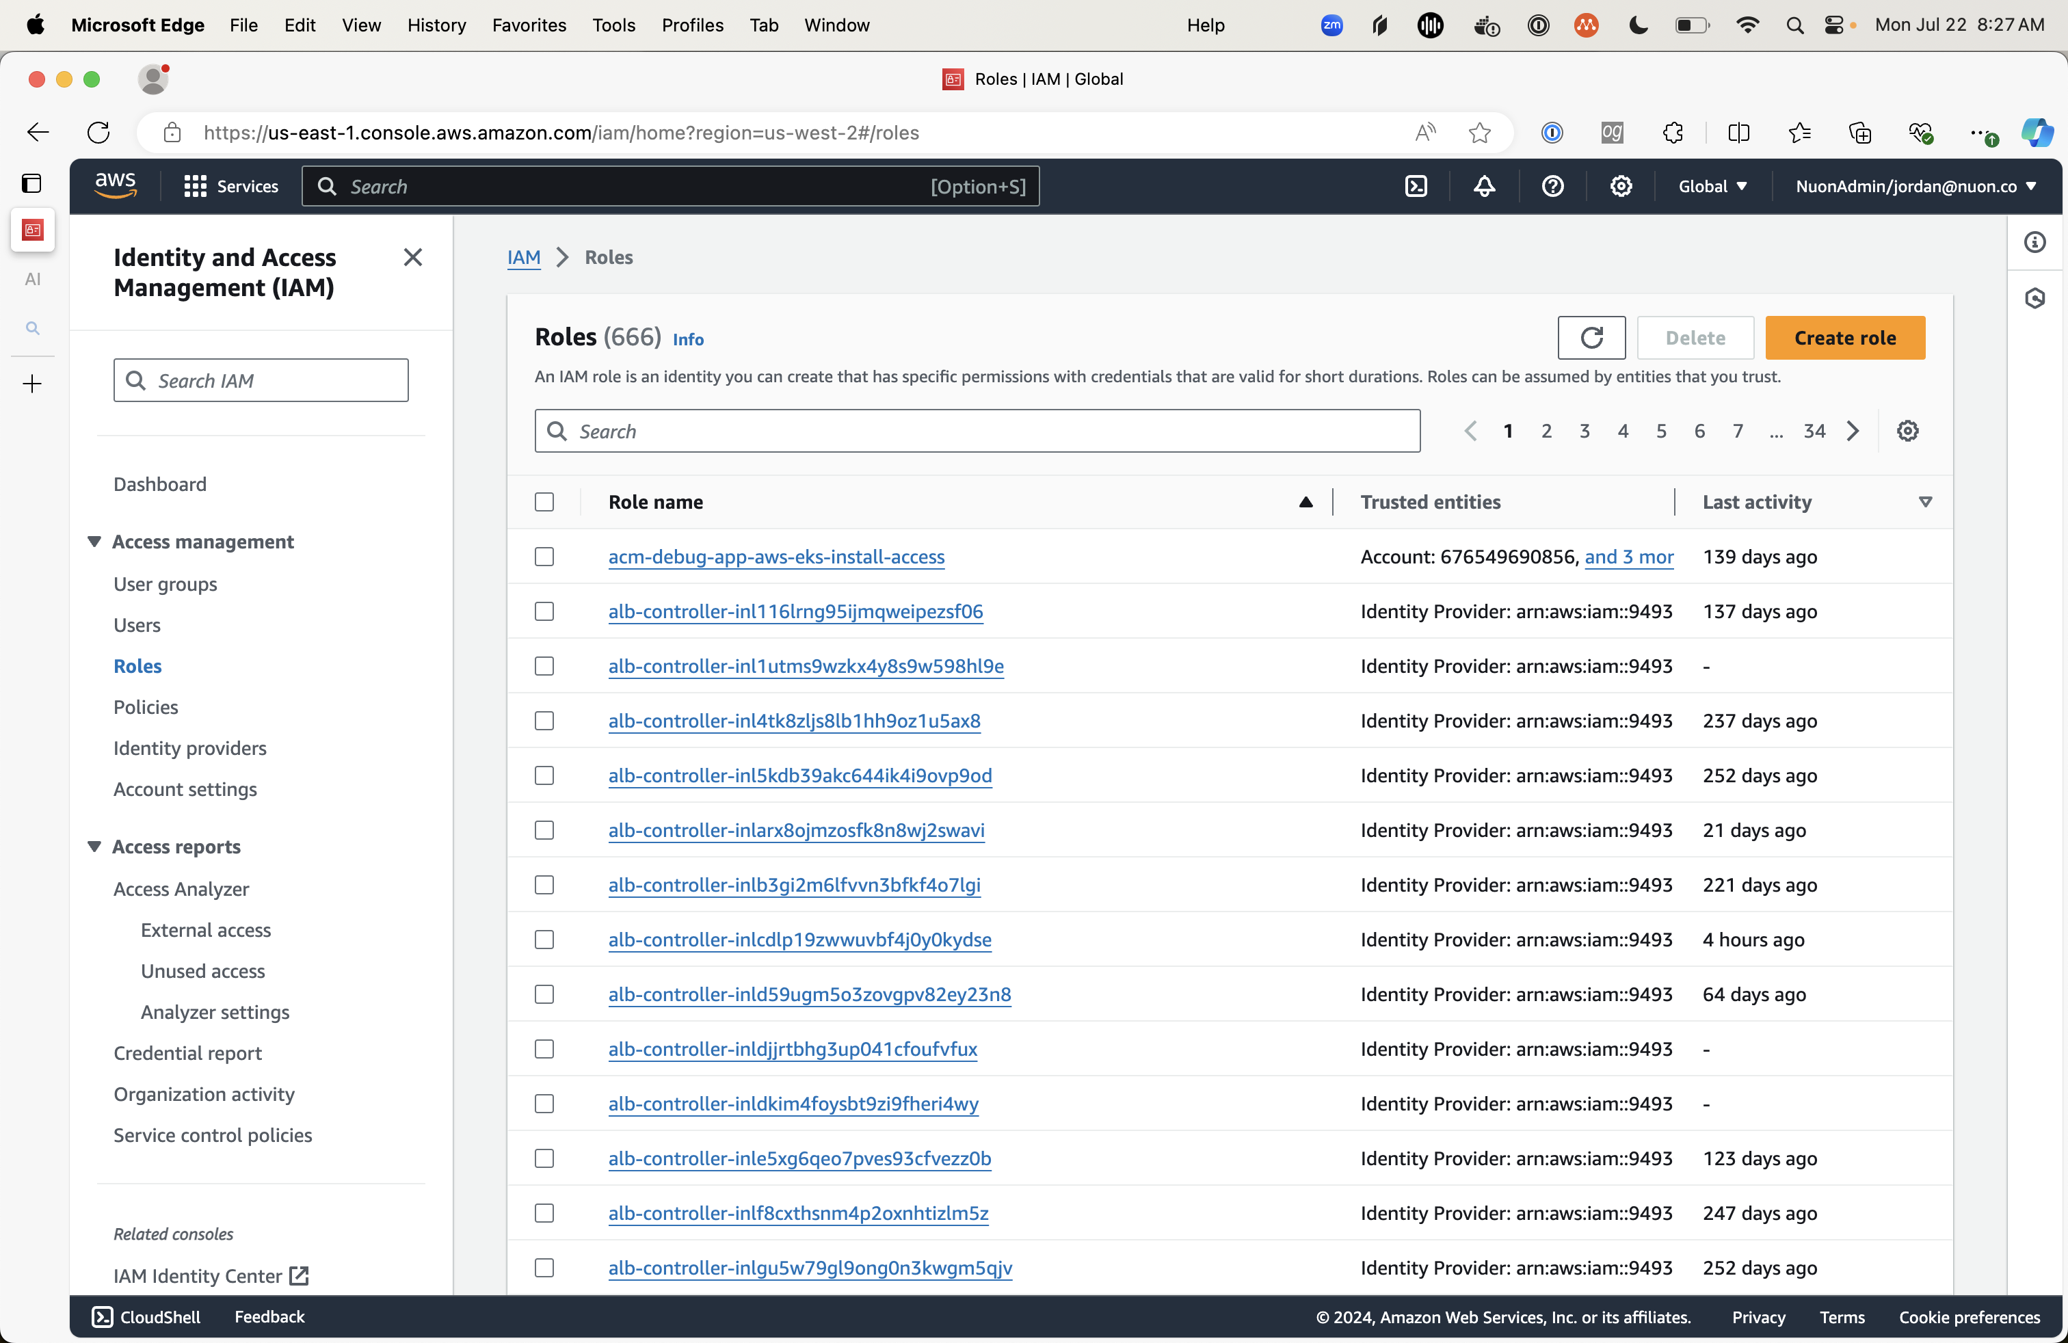Refresh the roles list
2068x1343 pixels.
[1591, 338]
